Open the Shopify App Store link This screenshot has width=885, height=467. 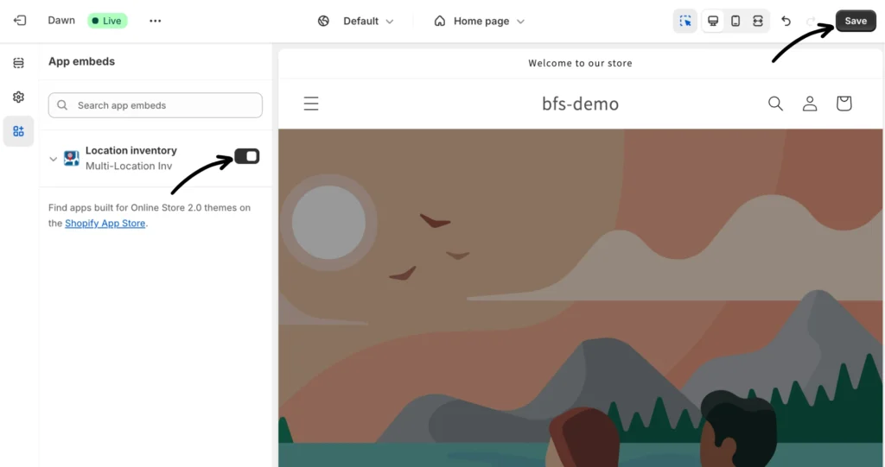105,224
